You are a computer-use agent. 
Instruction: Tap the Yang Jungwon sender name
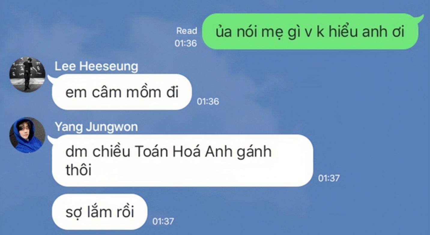tap(96, 127)
